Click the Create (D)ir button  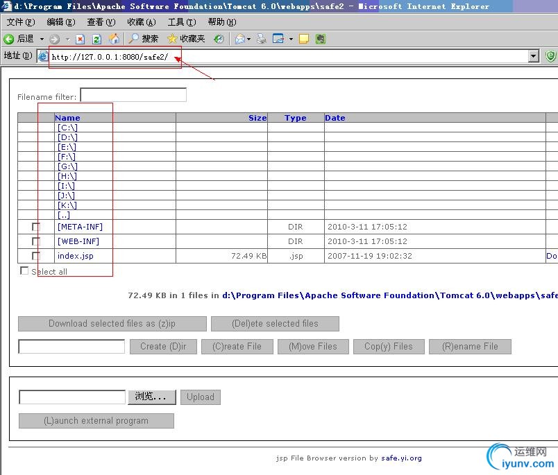[x=163, y=346]
